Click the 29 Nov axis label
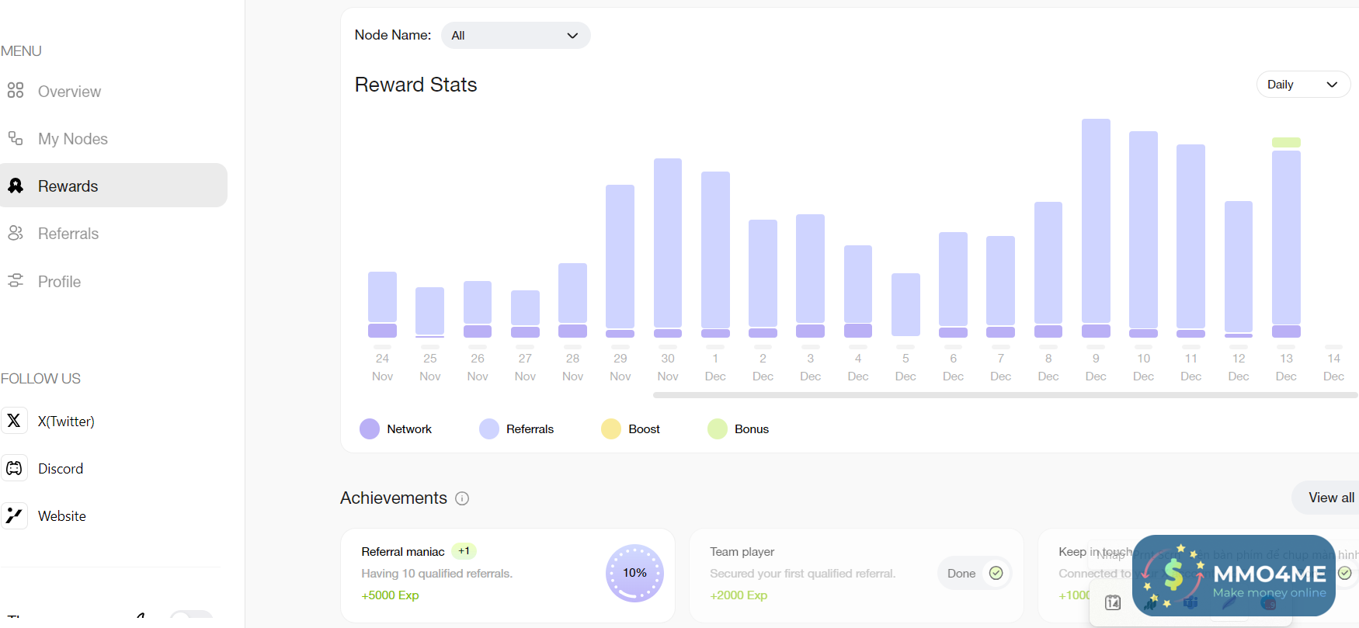 620,367
